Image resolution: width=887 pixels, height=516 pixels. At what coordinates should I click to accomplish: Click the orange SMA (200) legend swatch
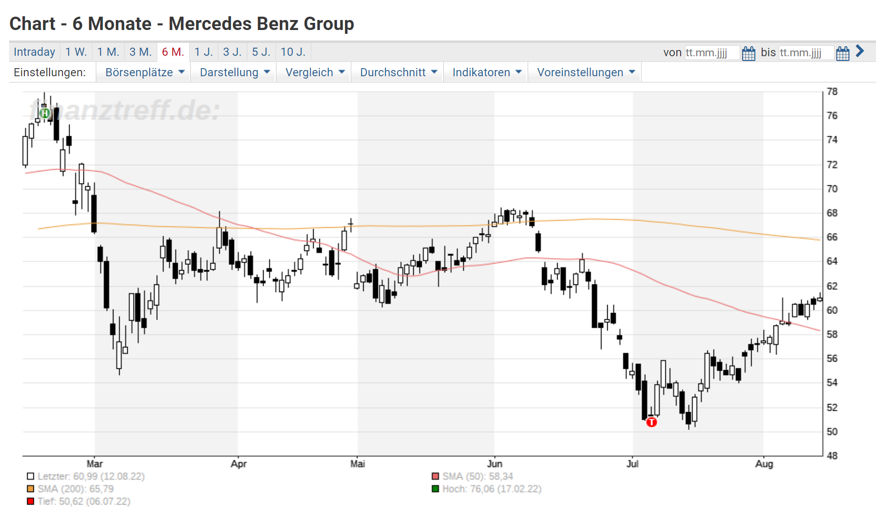coord(31,489)
